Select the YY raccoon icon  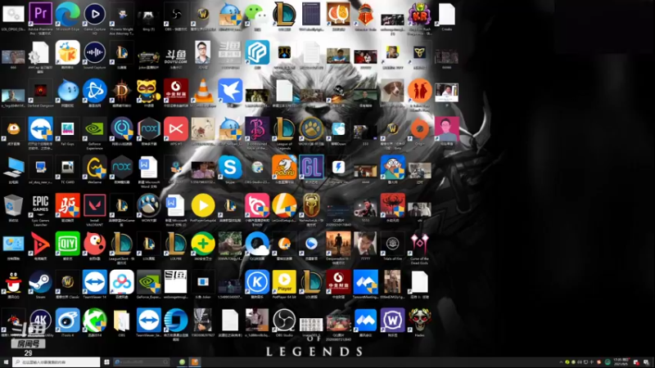pyautogui.click(x=149, y=91)
